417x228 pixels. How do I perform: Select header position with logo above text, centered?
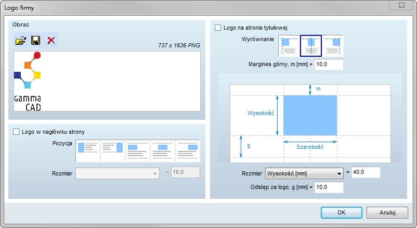click(163, 150)
